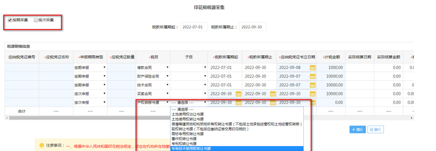Open 申报期限类型 dropdown in 借款合同 row
Viewport: 436px width, 151px height.
coord(90,67)
